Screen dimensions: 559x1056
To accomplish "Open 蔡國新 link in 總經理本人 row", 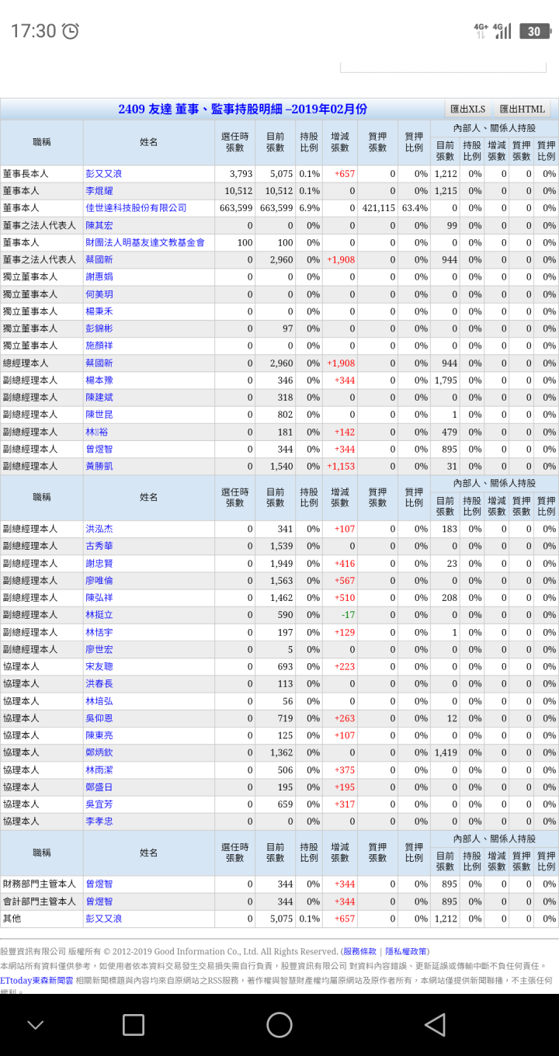I will click(99, 363).
